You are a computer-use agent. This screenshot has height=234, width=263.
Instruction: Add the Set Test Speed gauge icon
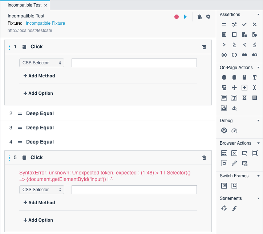[x=234, y=130]
